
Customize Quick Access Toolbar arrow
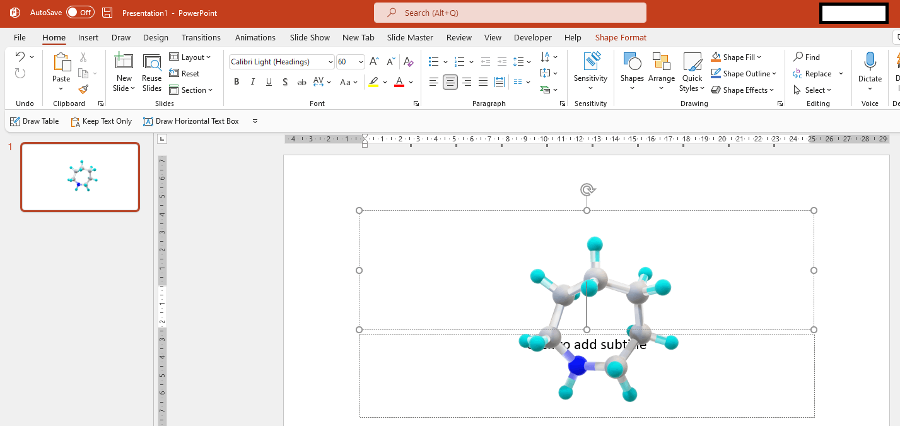(255, 121)
